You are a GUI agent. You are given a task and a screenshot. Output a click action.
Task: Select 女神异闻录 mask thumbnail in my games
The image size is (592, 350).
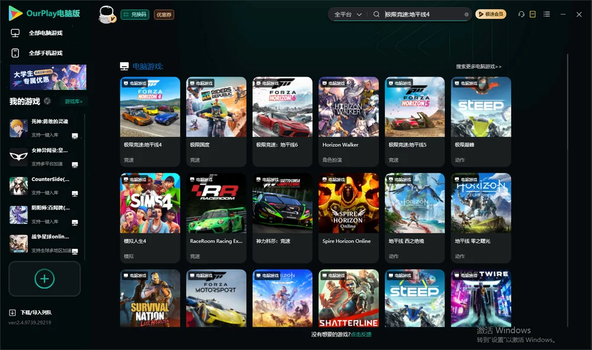pos(18,157)
